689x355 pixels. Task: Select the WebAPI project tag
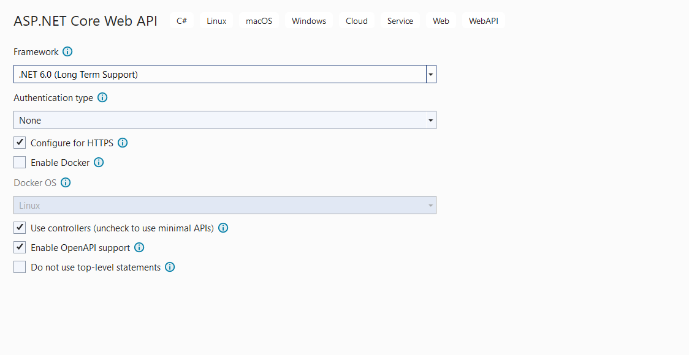(484, 20)
